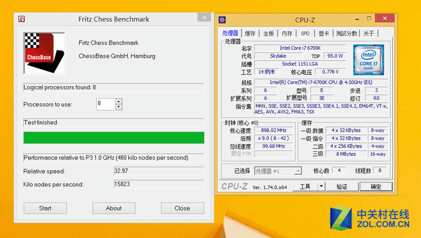Click the instruction set list field

(321, 109)
